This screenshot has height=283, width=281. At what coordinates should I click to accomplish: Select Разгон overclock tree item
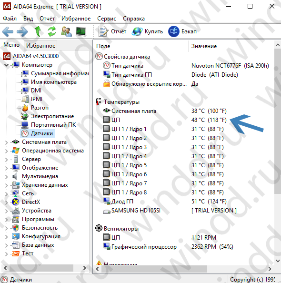coord(35,108)
